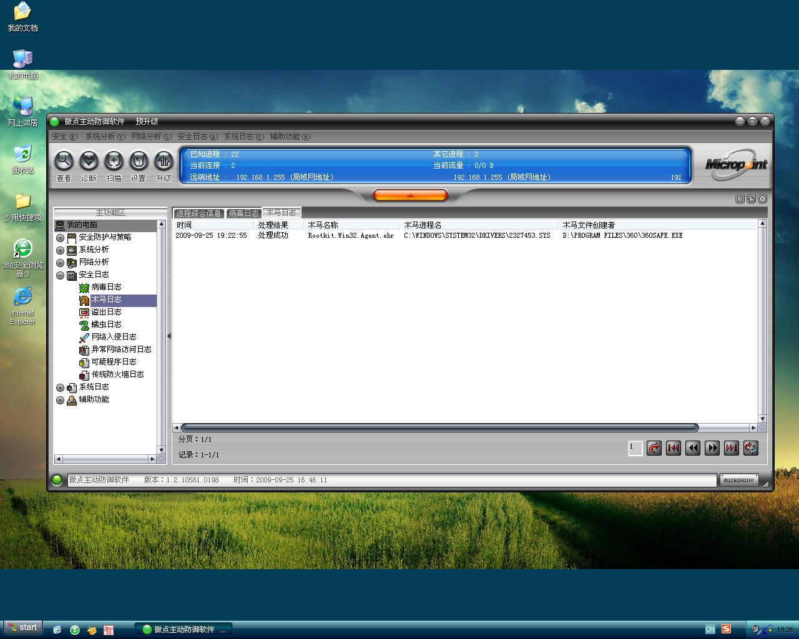Viewport: 799px width, 639px height.
Task: Jump to last page of log
Action: click(x=732, y=447)
